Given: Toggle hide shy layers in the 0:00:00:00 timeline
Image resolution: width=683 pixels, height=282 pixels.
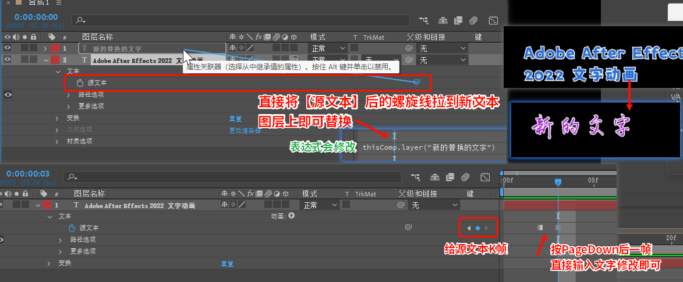Looking at the screenshot, I should [443, 20].
